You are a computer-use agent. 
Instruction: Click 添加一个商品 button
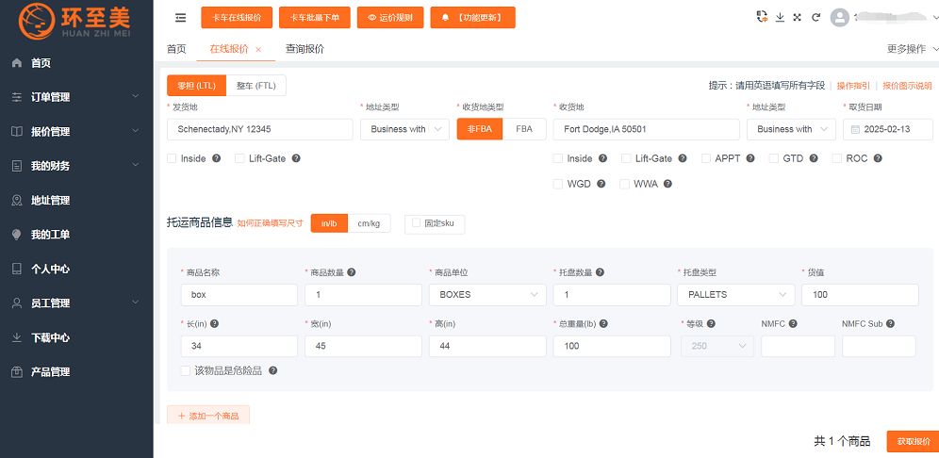[208, 416]
